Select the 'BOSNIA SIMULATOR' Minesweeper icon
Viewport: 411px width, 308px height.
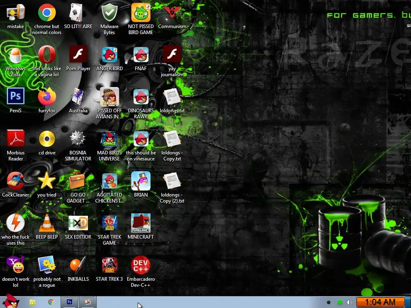(x=78, y=139)
